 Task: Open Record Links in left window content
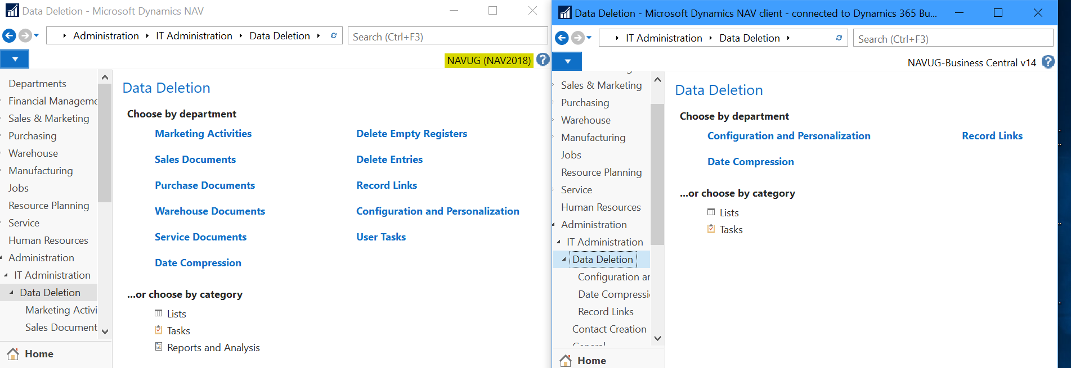pos(387,185)
